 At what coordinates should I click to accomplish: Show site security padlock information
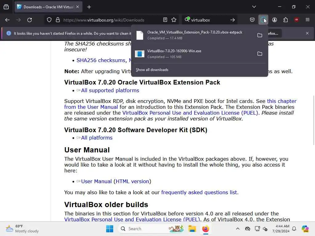(58, 20)
